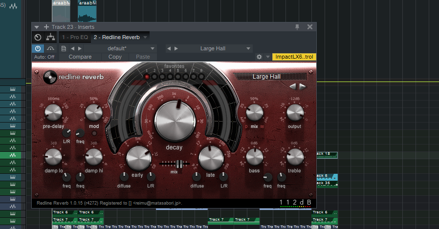Select favorite slot 6
The width and height of the screenshot is (439, 229).
pos(186,76)
